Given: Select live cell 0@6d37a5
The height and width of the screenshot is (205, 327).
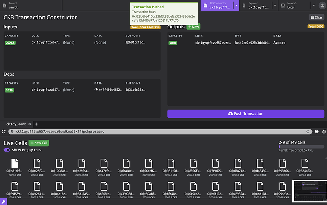Looking at the screenshot, I should point(82,190).
